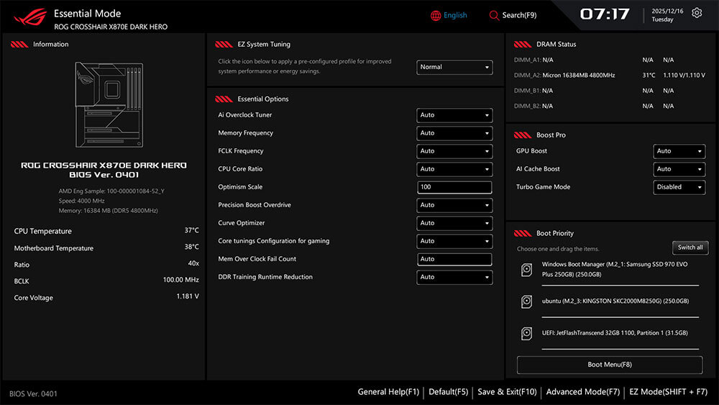Image resolution: width=719 pixels, height=405 pixels.
Task: Click the Mem Over Clock Fail Count field
Action: click(x=454, y=259)
